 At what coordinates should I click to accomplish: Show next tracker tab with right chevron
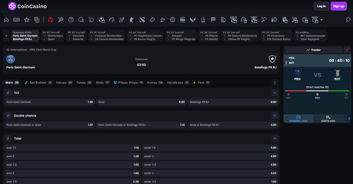pos(349,119)
